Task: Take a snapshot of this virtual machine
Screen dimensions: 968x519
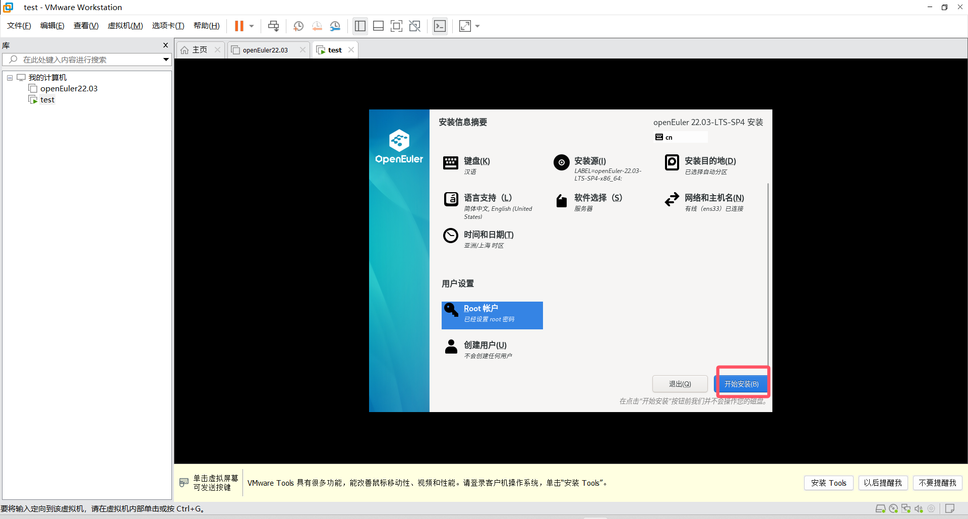Action: coord(298,26)
